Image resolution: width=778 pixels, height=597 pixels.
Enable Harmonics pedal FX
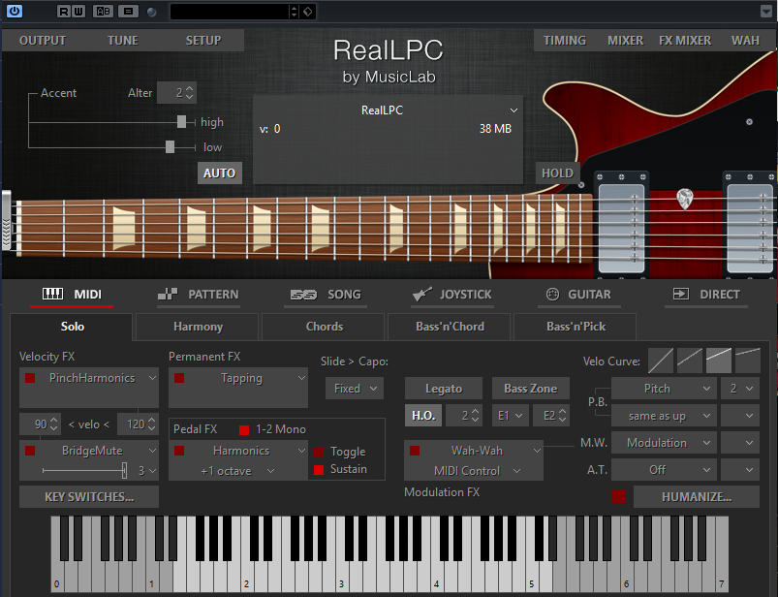click(179, 451)
